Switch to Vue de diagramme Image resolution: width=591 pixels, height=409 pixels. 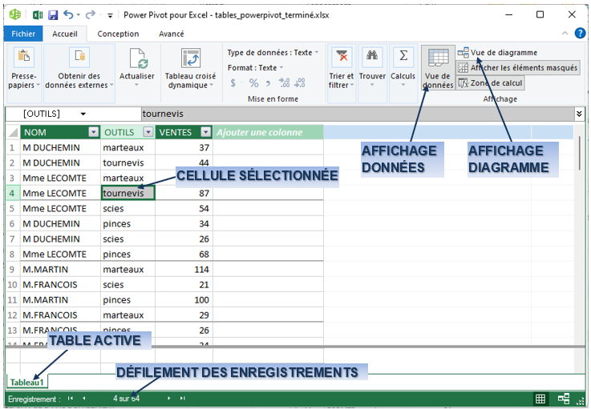[497, 53]
